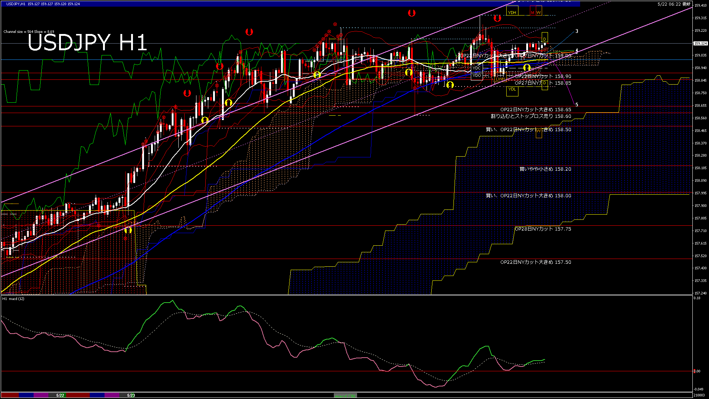Viewport: 709px width, 399px height.
Task: Click the wave number 3 projection label
Action: [x=577, y=31]
